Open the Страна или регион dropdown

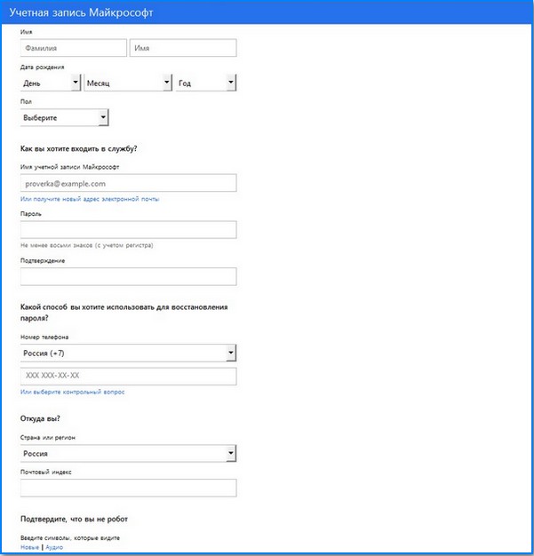[x=128, y=454]
